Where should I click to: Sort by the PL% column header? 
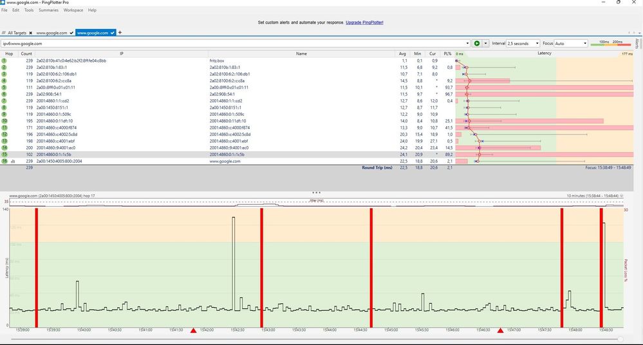coord(447,53)
